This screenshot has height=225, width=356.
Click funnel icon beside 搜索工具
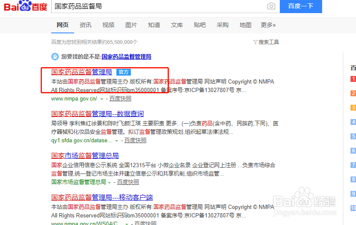pyautogui.click(x=255, y=42)
